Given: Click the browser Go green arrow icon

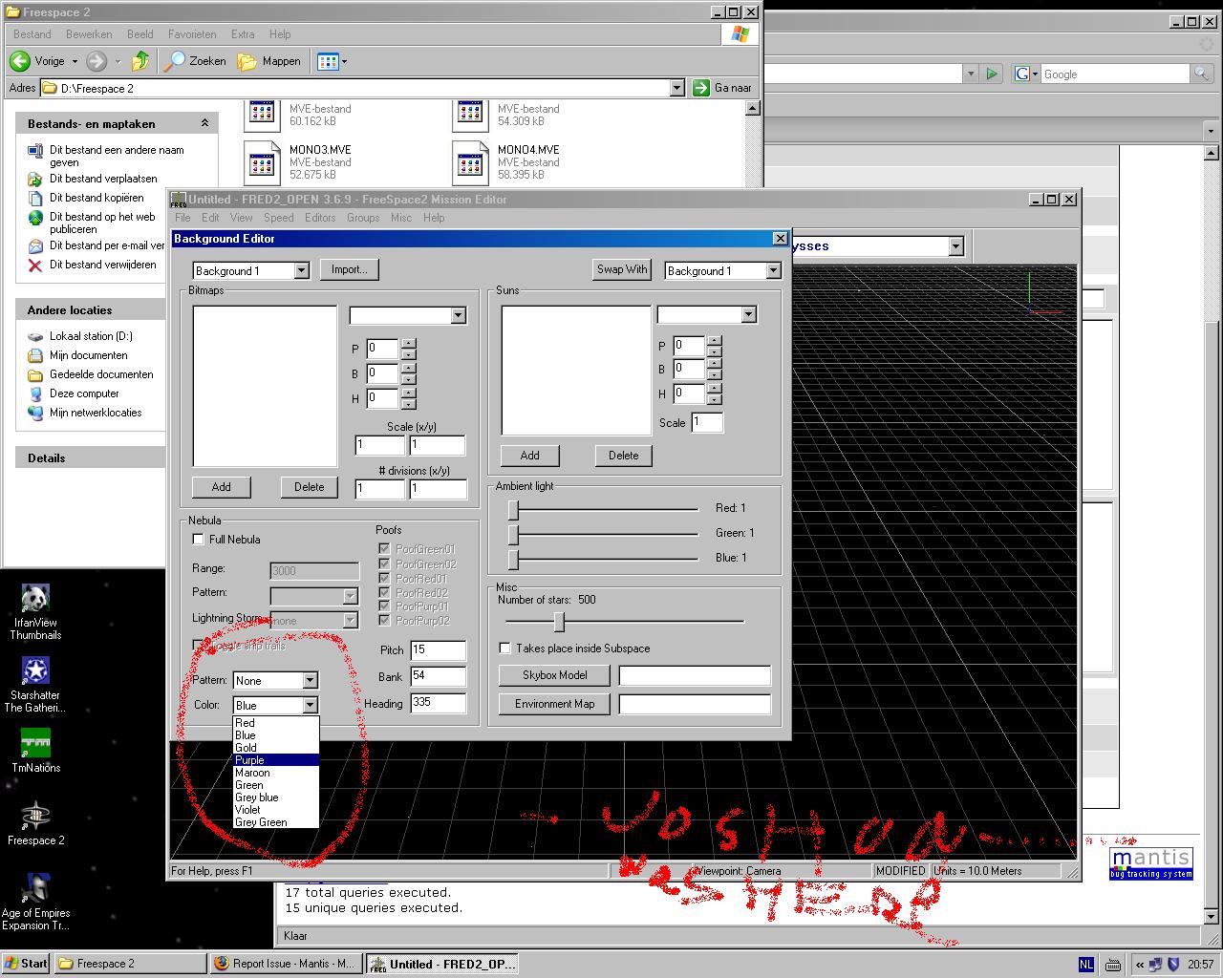Looking at the screenshot, I should pos(992,74).
